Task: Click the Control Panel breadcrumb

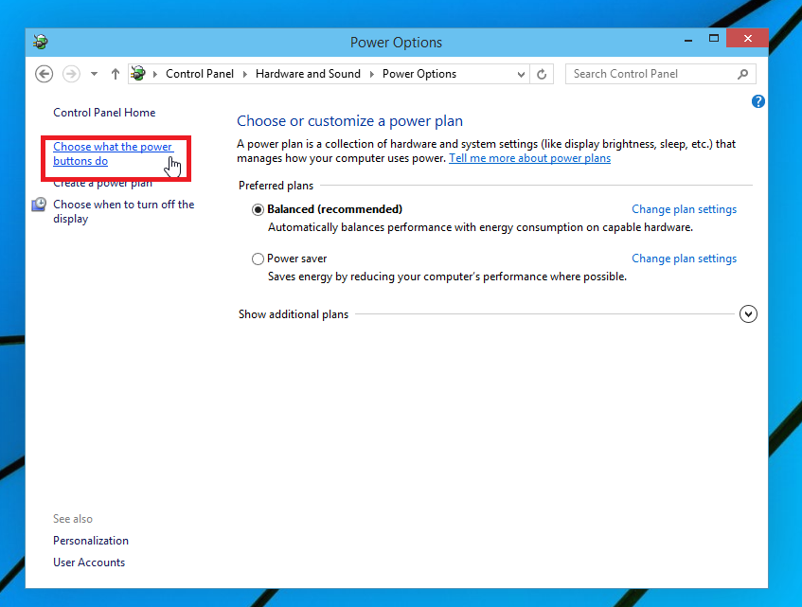Action: click(x=200, y=74)
